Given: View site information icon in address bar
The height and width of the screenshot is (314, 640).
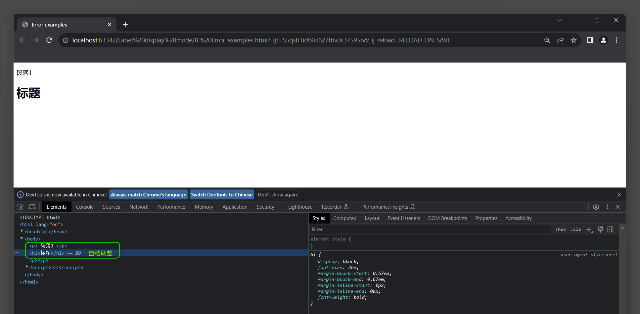Looking at the screenshot, I should 66,40.
